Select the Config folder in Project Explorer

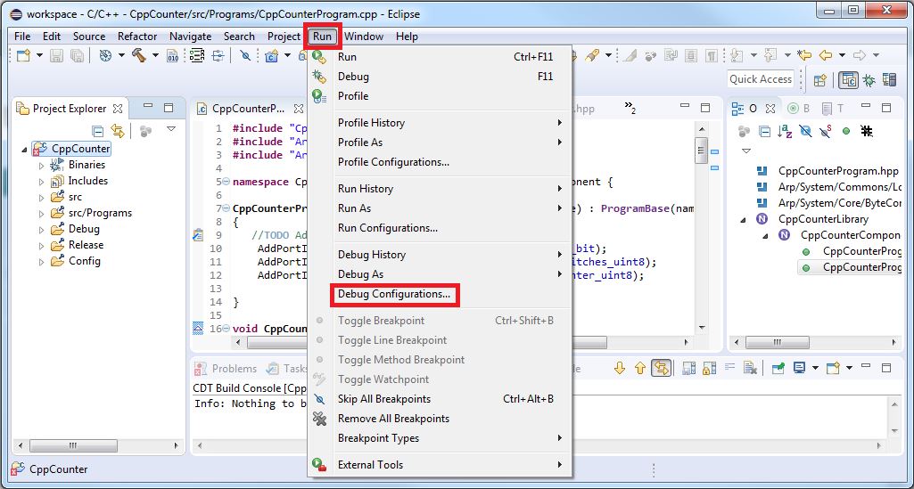[85, 261]
